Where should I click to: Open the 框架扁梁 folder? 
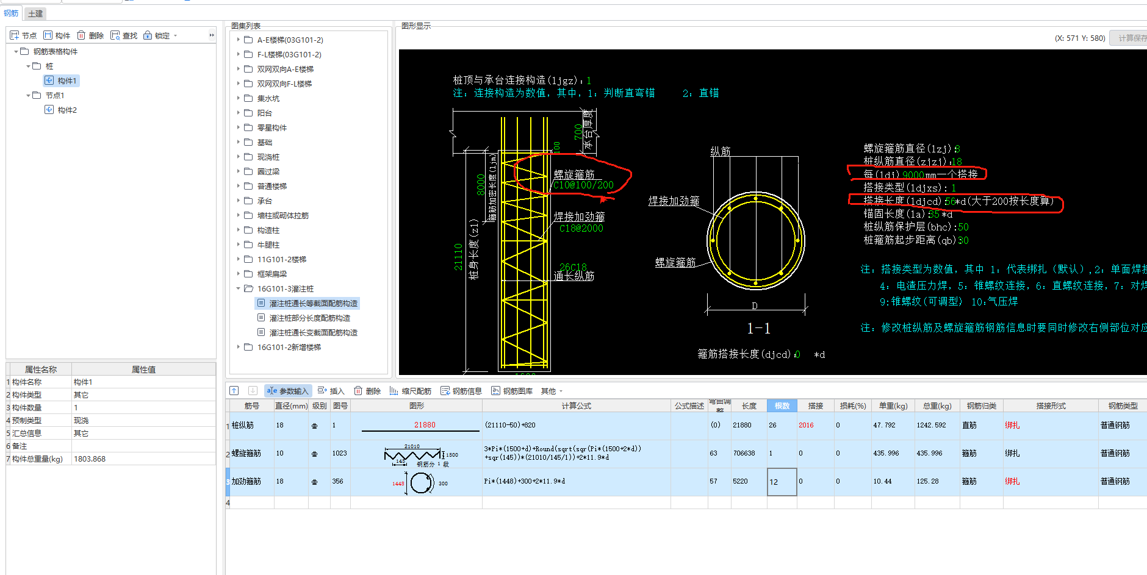[x=271, y=274]
